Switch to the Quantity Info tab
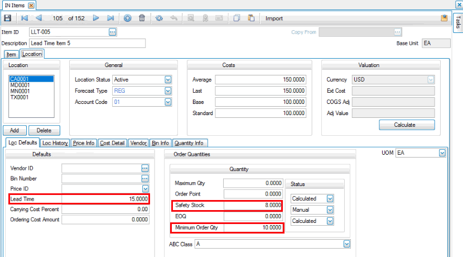The width and height of the screenshot is (463, 257). point(191,143)
